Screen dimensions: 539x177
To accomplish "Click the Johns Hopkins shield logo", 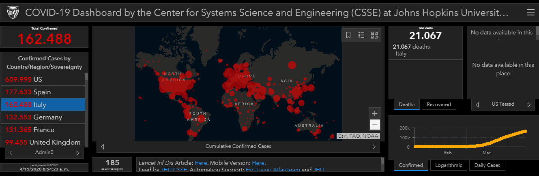I will pyautogui.click(x=13, y=13).
